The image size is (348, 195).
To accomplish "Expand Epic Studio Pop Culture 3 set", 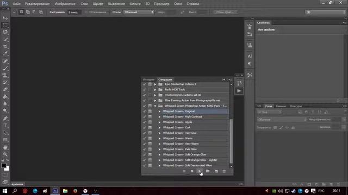I will [155, 84].
